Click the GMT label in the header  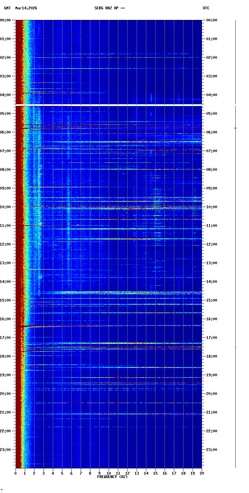7,8
